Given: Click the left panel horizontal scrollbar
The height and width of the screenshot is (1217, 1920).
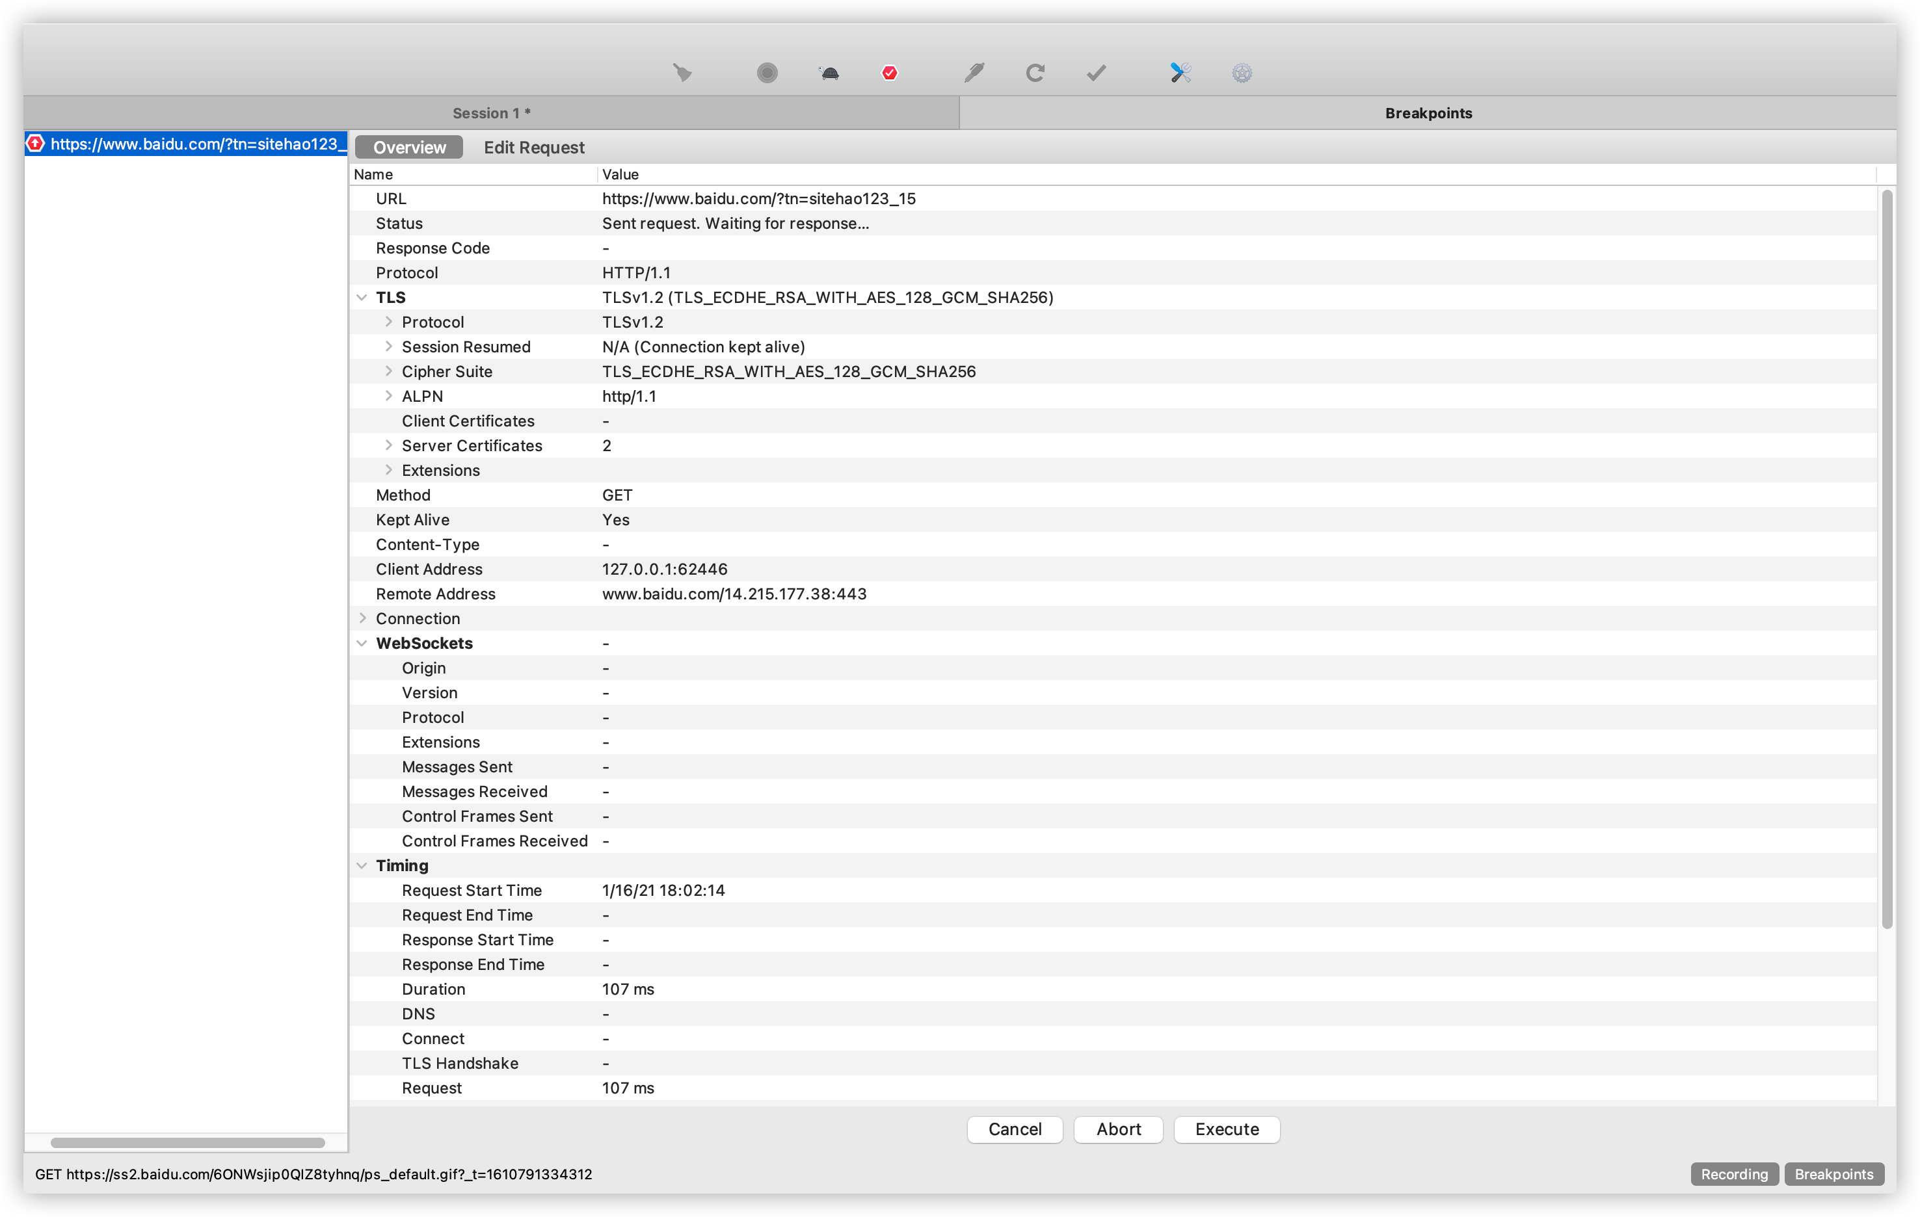Looking at the screenshot, I should pos(187,1143).
